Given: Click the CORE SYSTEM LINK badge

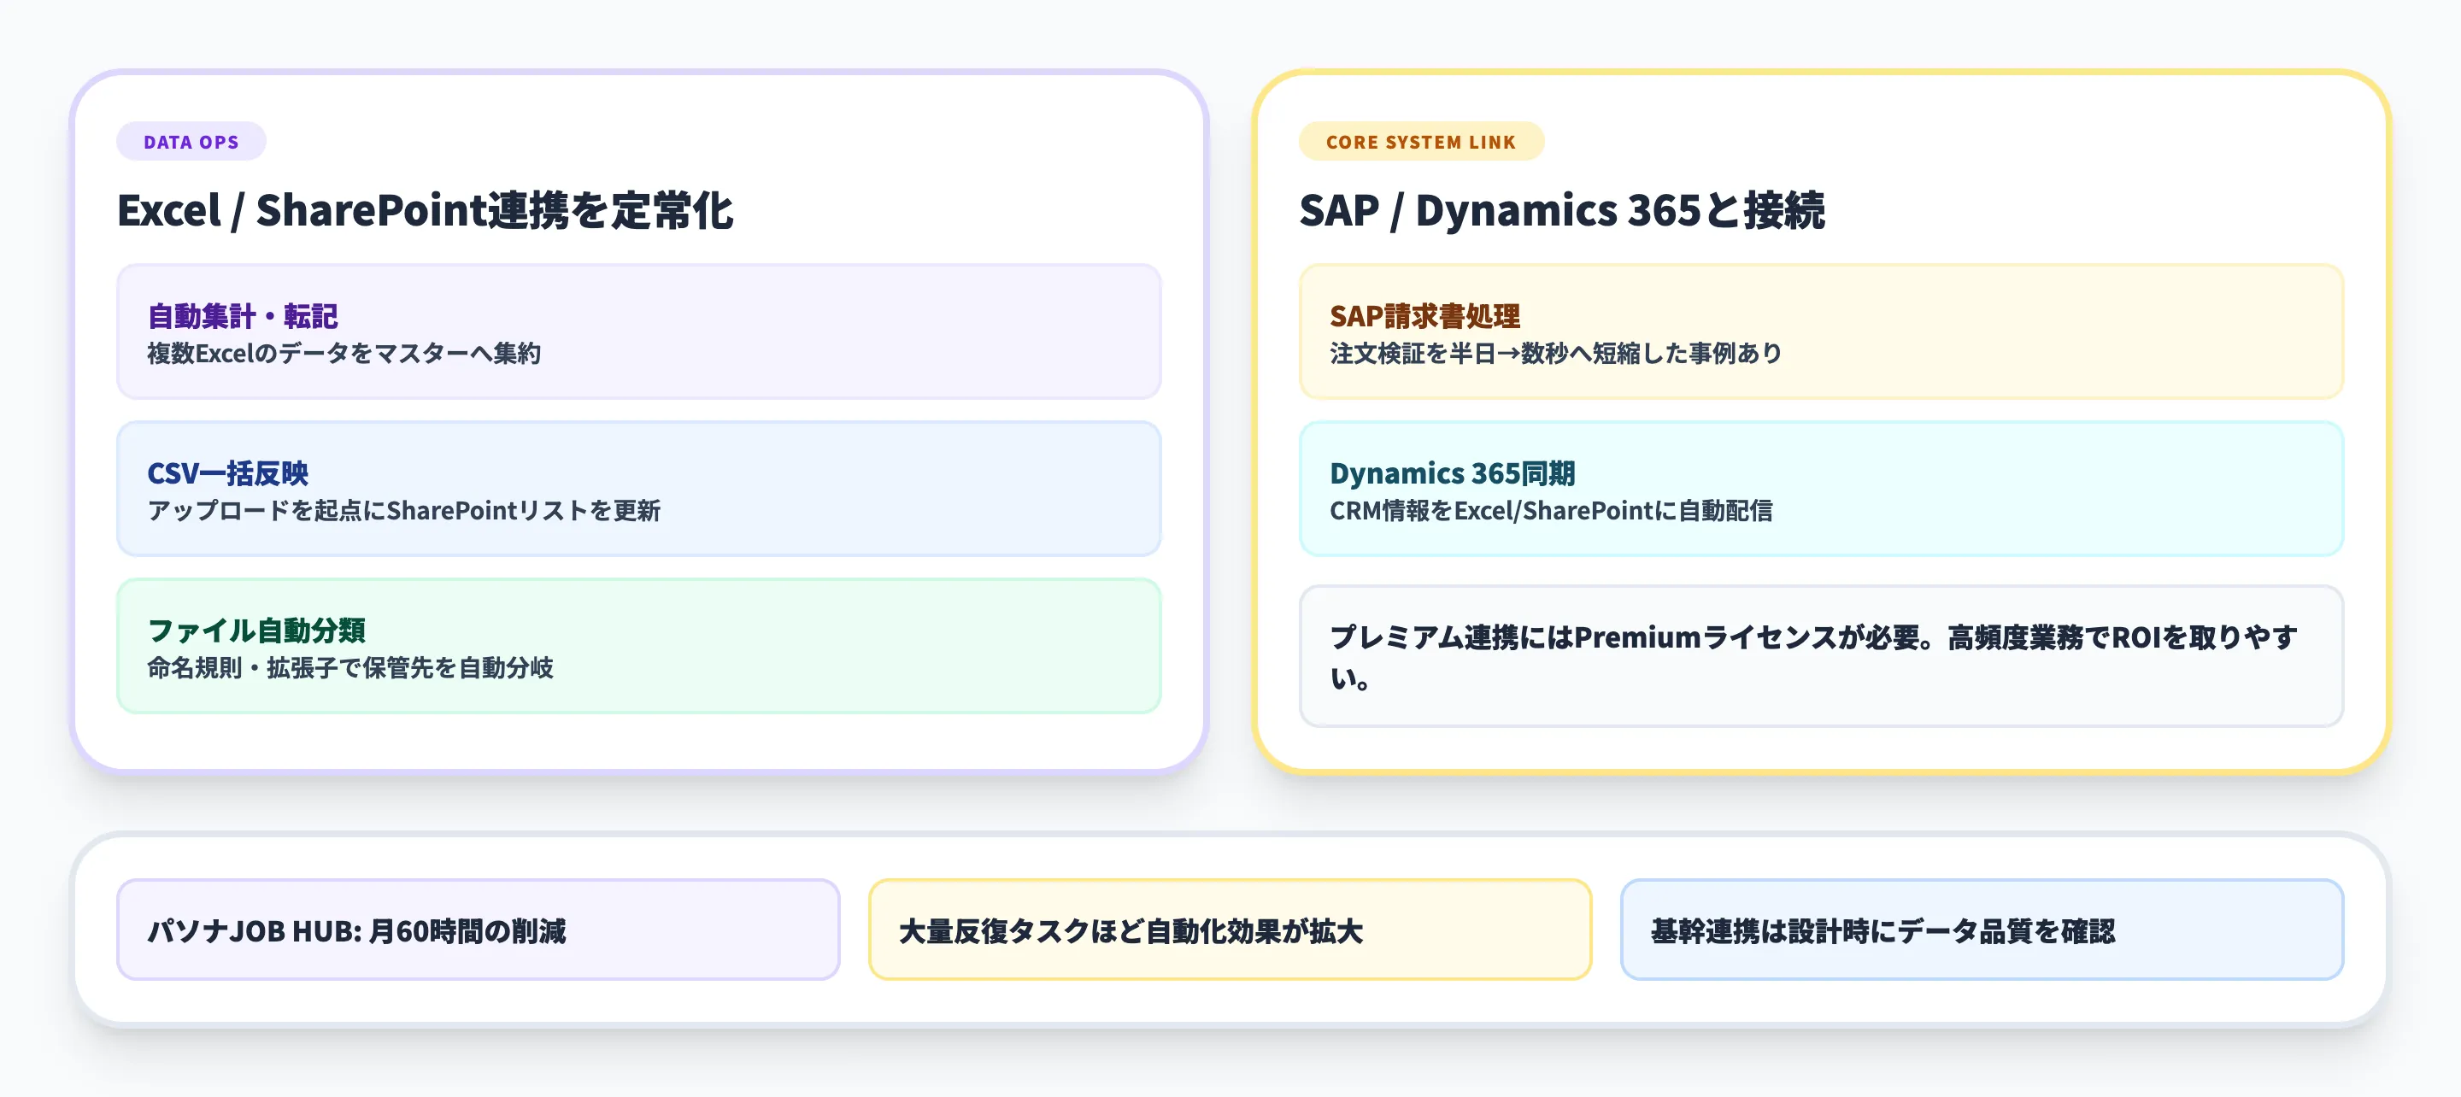Looking at the screenshot, I should [x=1420, y=142].
